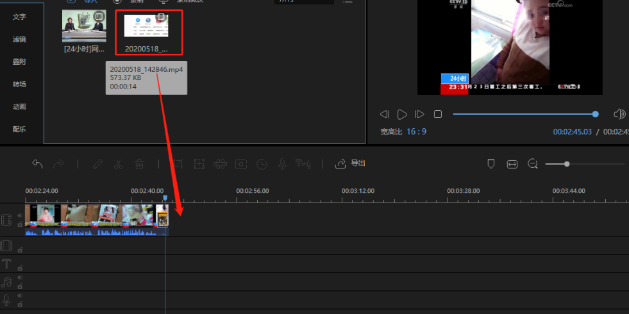629x314 pixels.
Task: Apply the mosaic tool
Action: point(220,163)
